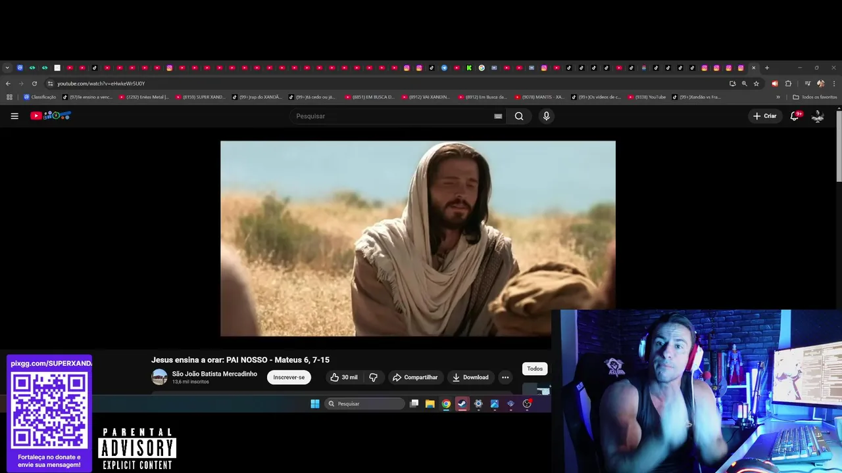Image resolution: width=842 pixels, height=473 pixels.
Task: Dislike the video with thumbs down
Action: (373, 377)
